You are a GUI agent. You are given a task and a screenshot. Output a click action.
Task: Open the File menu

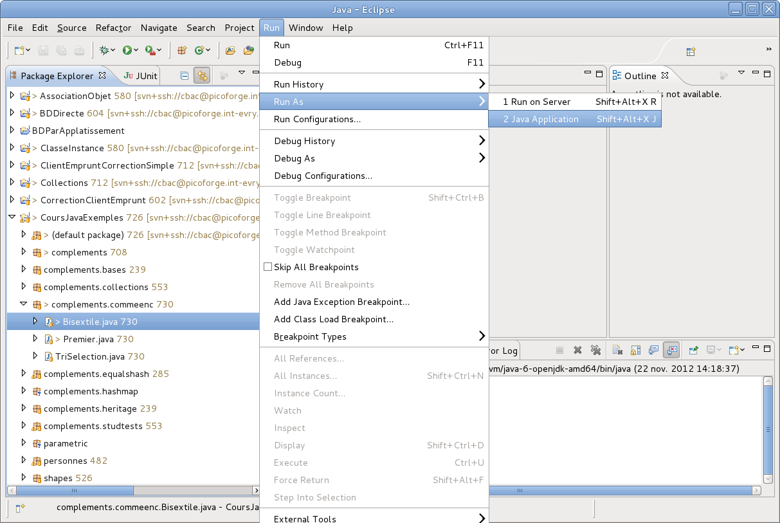15,28
